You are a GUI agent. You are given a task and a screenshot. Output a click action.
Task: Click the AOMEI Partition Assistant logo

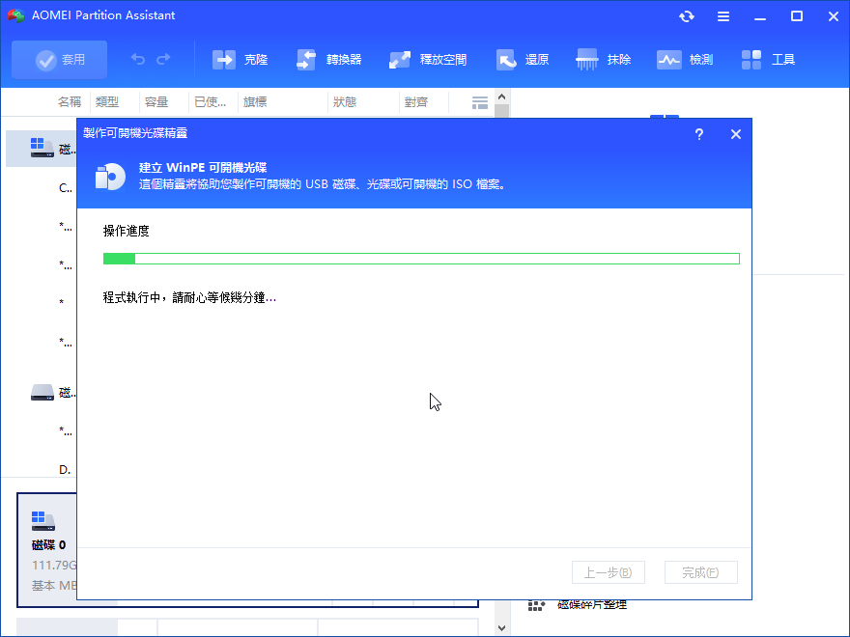click(16, 15)
